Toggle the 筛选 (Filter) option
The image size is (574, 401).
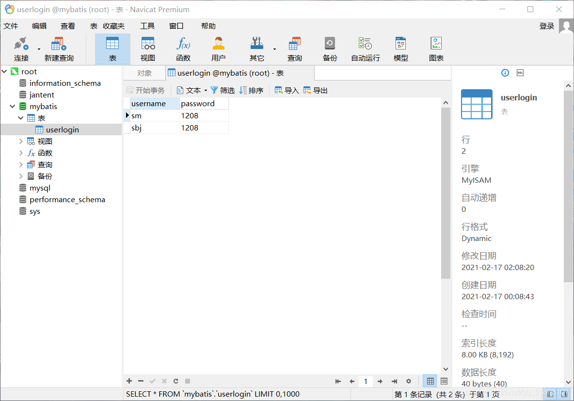point(222,90)
